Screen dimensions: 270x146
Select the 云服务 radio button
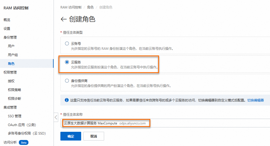pos(67,62)
